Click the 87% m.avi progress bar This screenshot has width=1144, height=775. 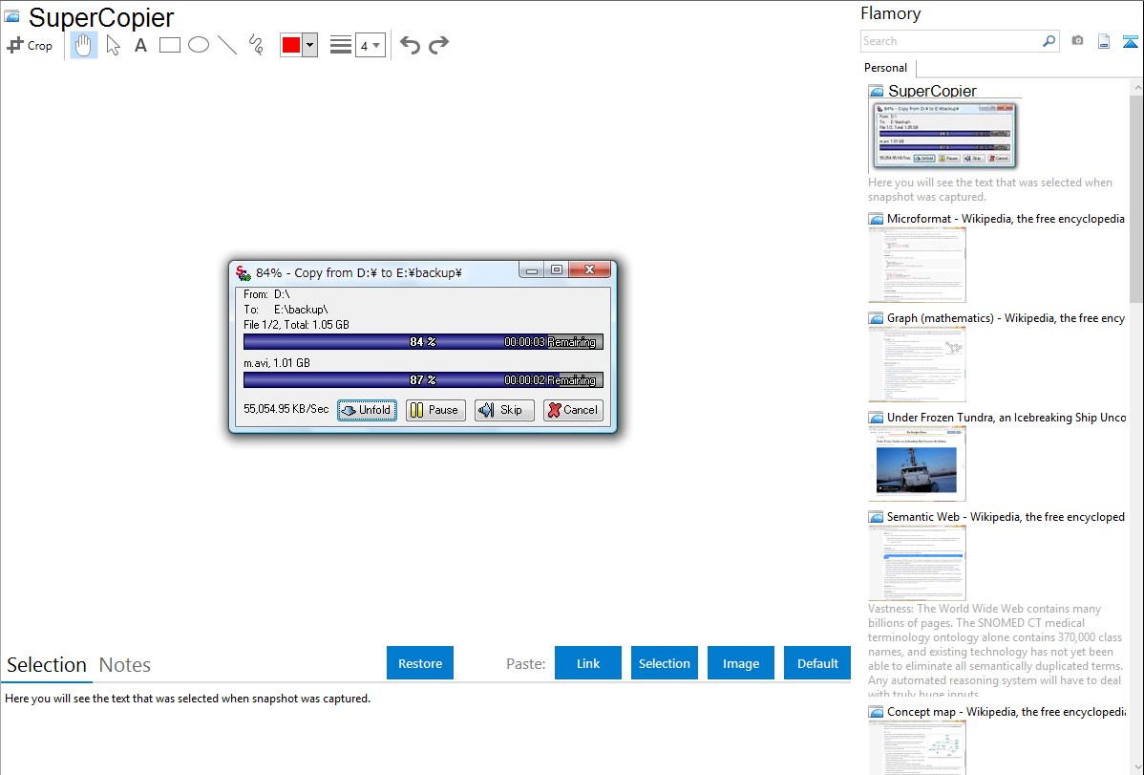(x=423, y=379)
